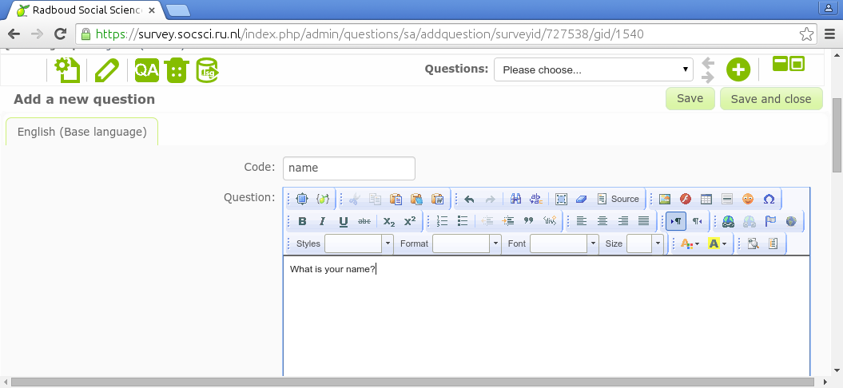Screen dimensions: 843x388
Task: Select the English (Base language) tab
Action: tap(82, 132)
